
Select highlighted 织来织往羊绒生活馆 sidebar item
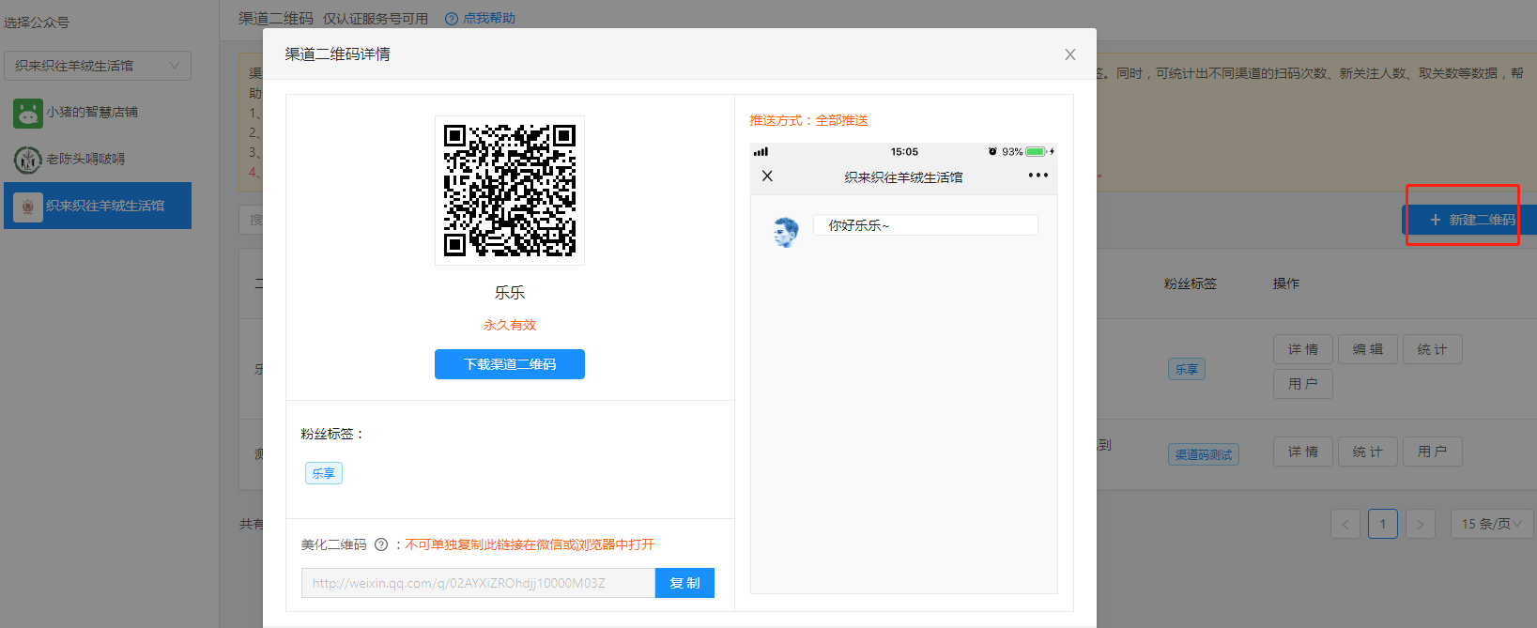click(98, 206)
